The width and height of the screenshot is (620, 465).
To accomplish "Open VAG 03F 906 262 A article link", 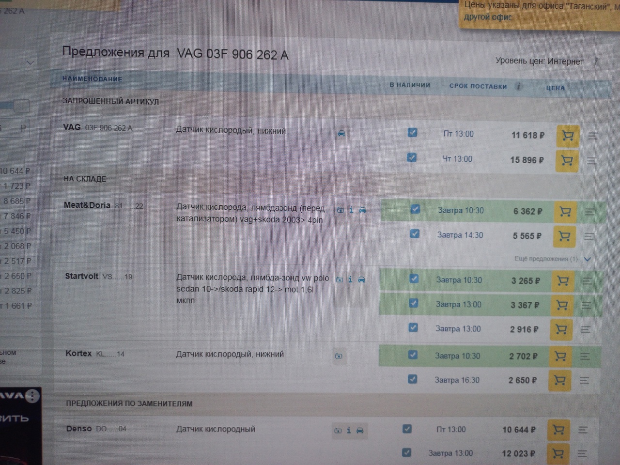I will point(108,128).
